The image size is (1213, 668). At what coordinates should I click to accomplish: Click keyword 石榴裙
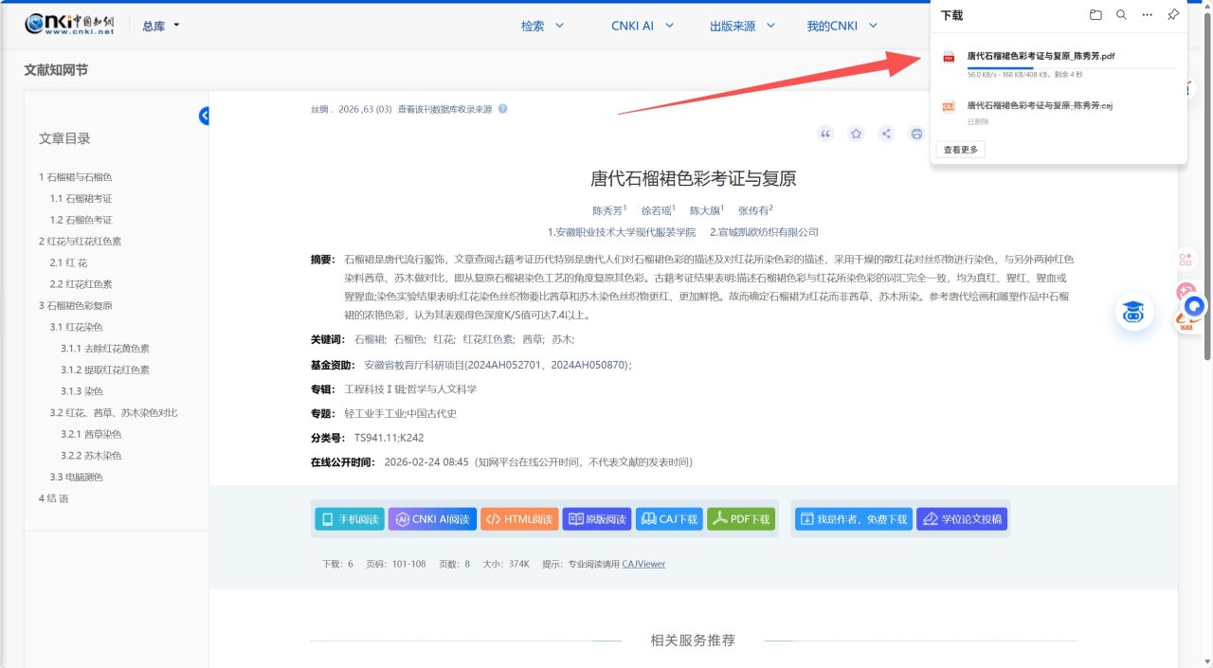pyautogui.click(x=370, y=339)
